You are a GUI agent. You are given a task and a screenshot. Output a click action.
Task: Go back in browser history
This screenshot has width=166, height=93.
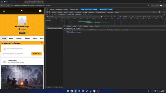click(x=2, y=5)
